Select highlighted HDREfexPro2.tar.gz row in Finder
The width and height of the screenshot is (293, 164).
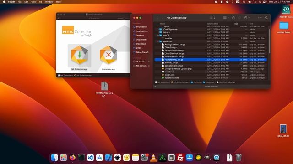click(x=211, y=60)
